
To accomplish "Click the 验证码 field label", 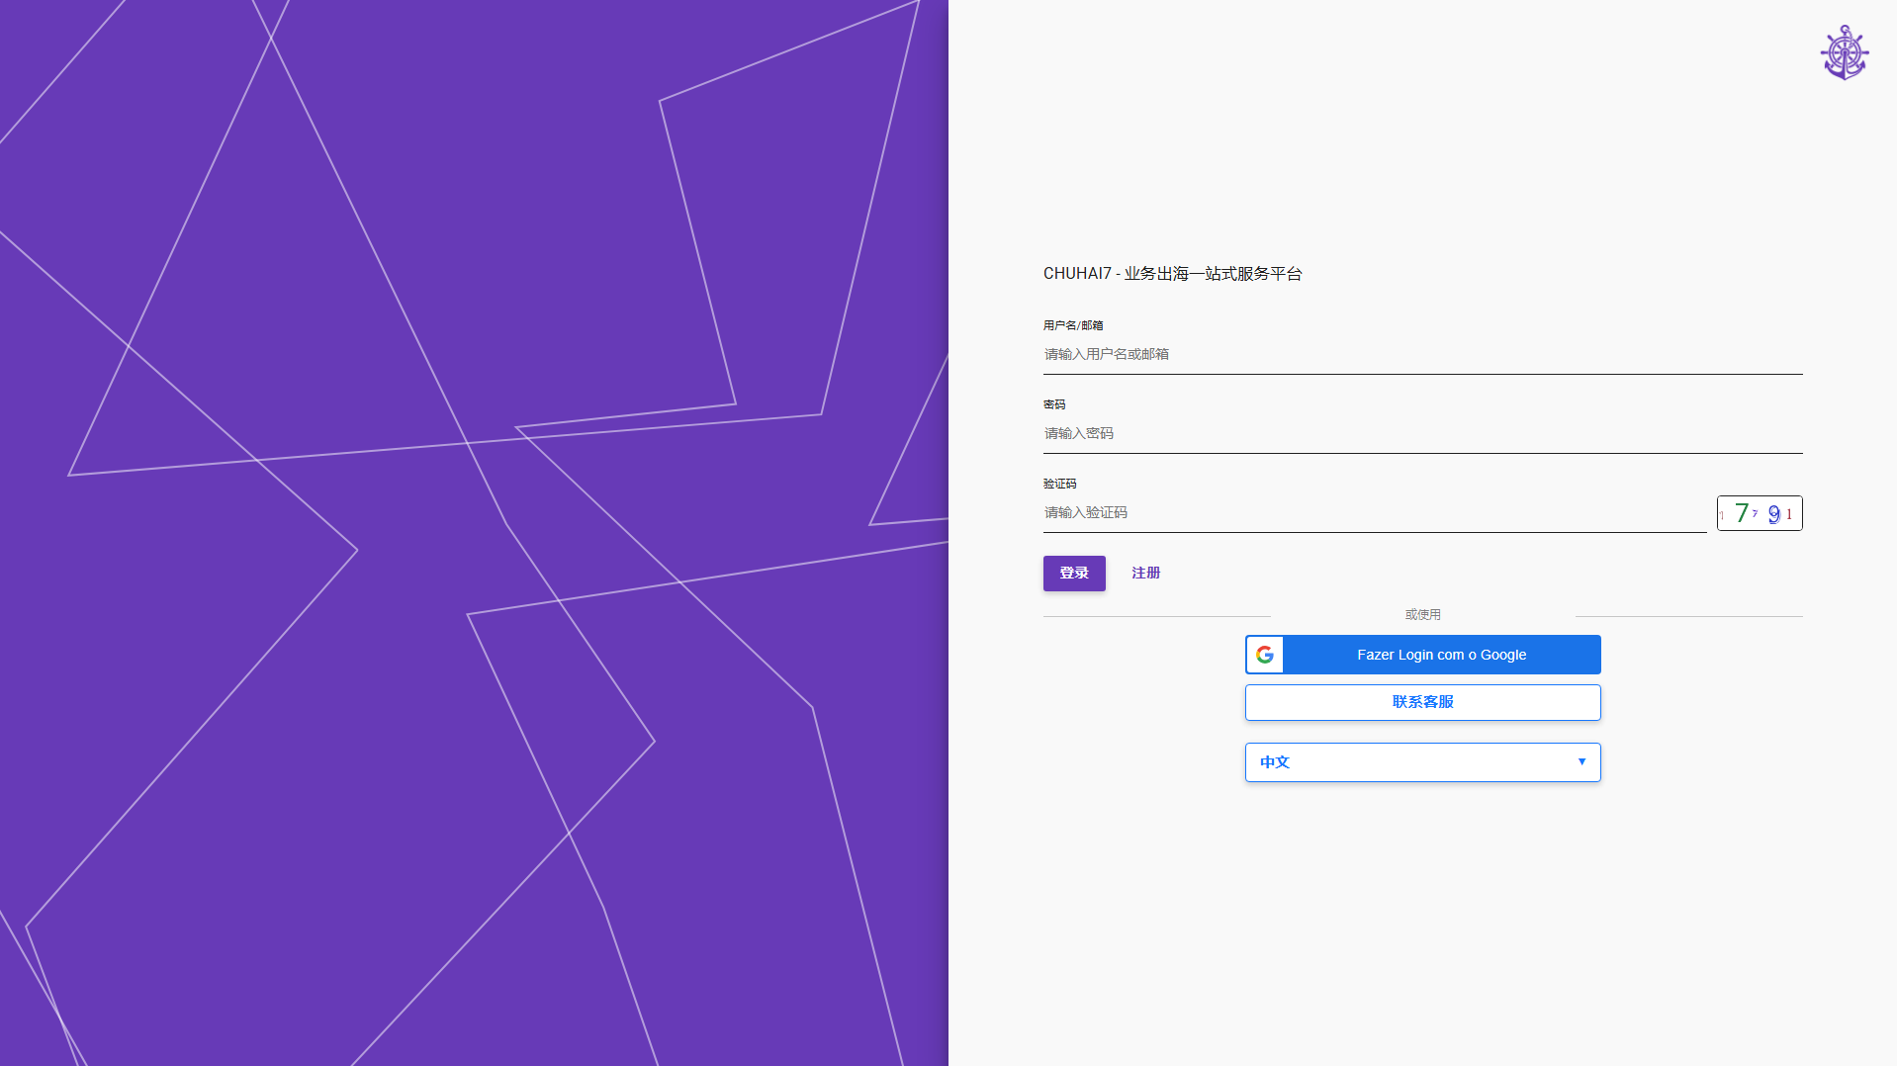I will [1059, 484].
